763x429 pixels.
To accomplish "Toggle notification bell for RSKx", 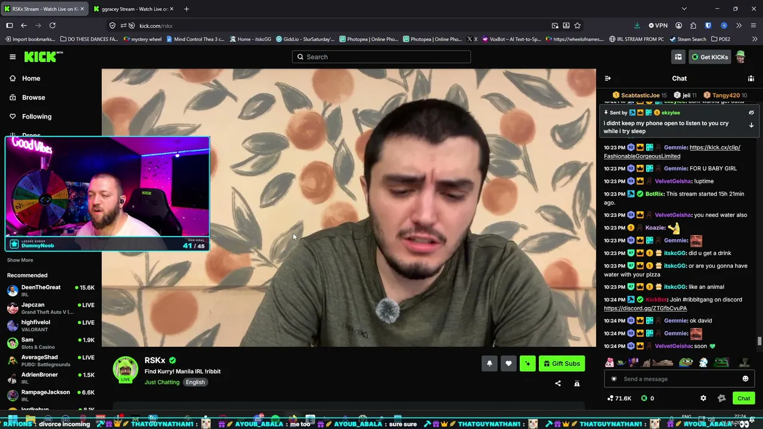I will (x=489, y=363).
